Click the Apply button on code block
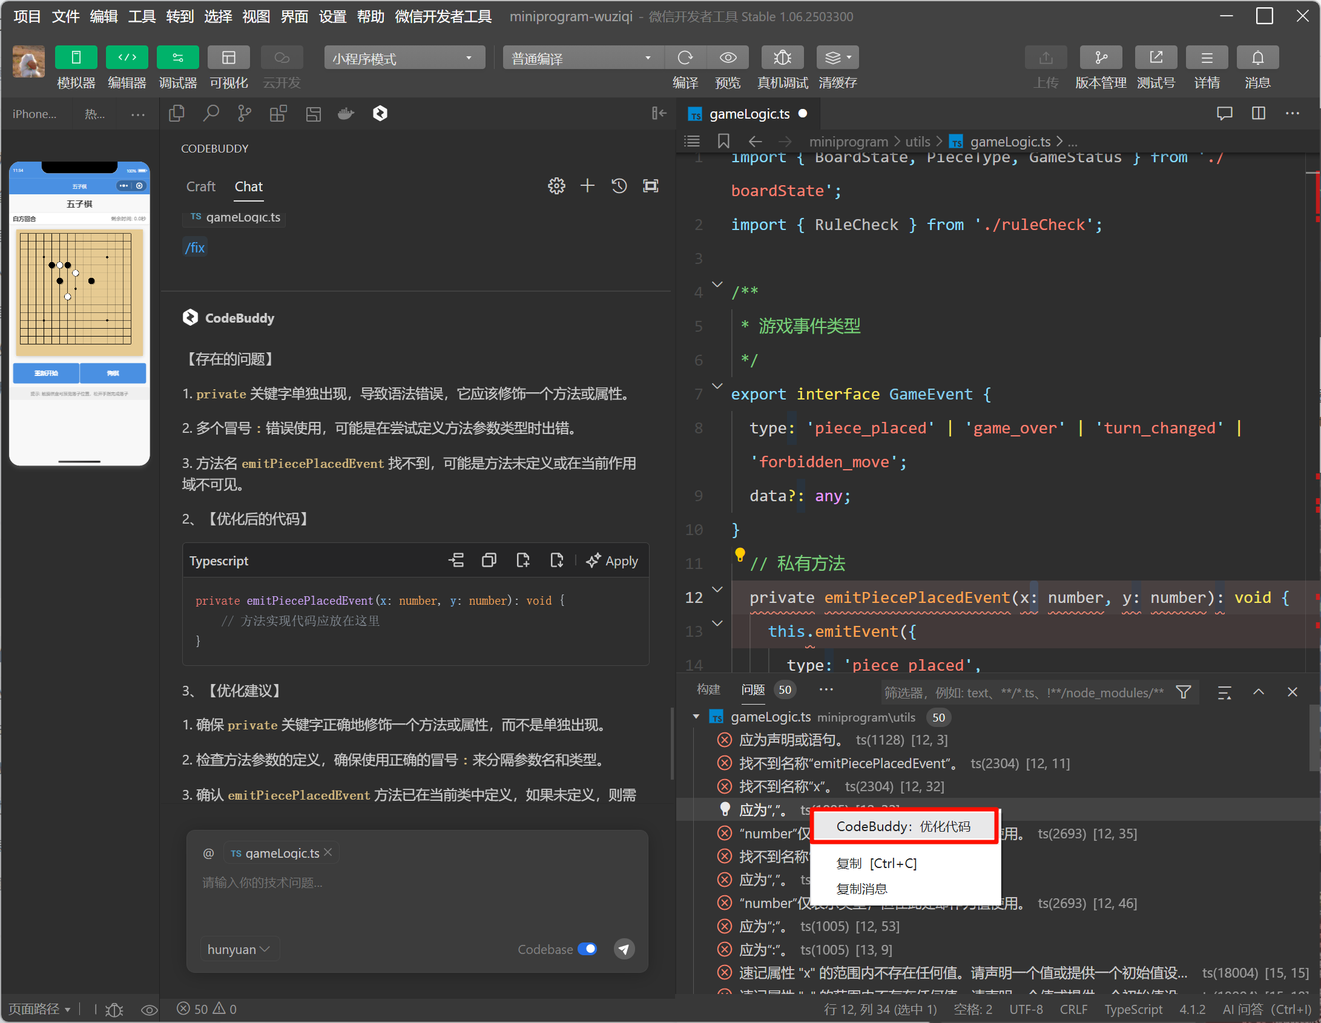The height and width of the screenshot is (1023, 1321). tap(612, 561)
